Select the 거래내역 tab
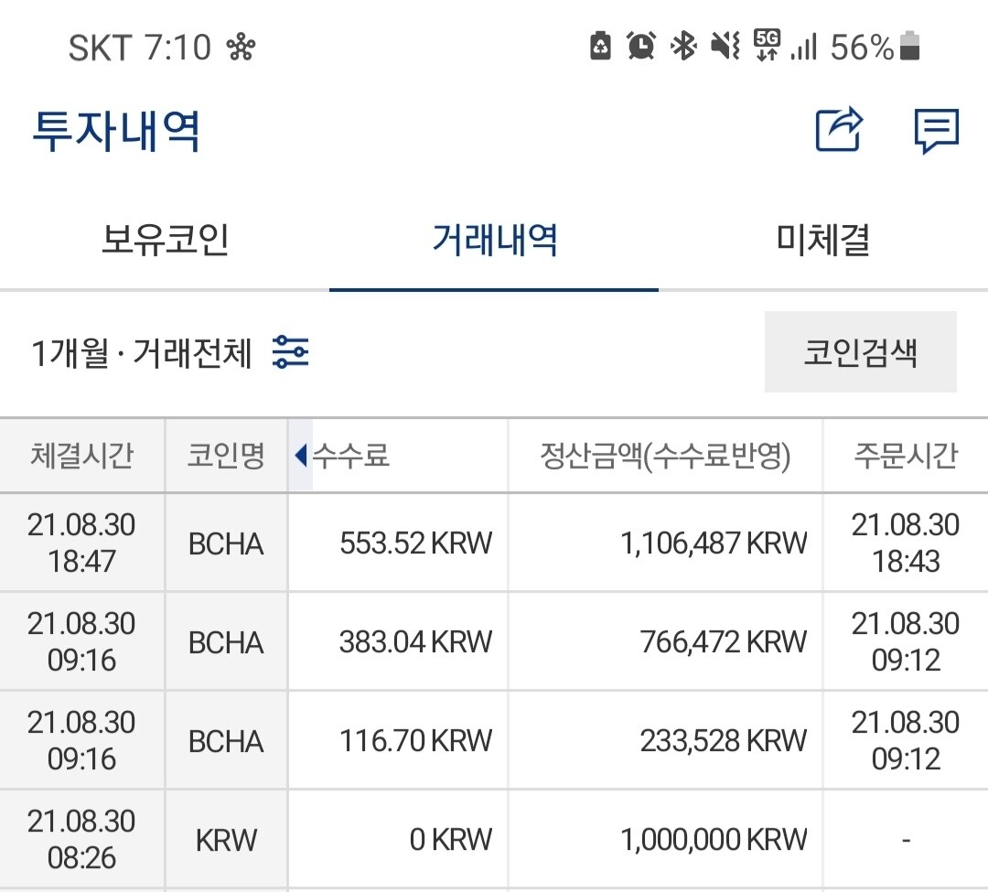The width and height of the screenshot is (988, 892). point(494,238)
